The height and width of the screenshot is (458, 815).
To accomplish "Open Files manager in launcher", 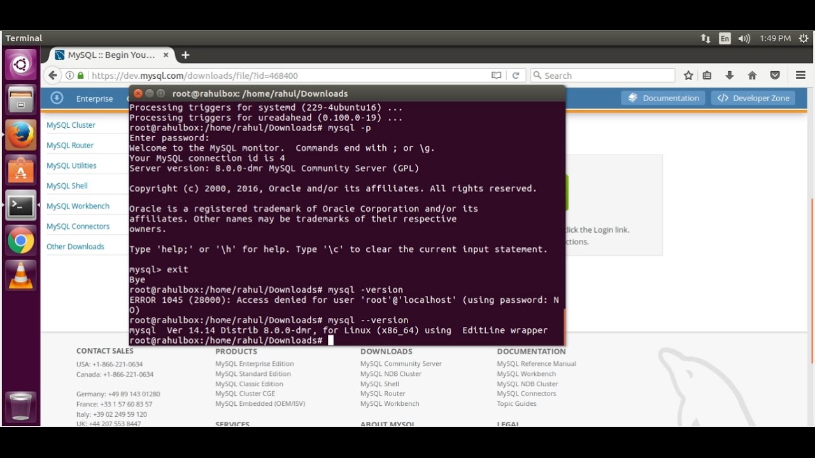I will point(20,100).
